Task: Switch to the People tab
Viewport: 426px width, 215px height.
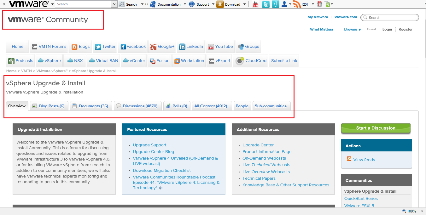Action: [242, 106]
